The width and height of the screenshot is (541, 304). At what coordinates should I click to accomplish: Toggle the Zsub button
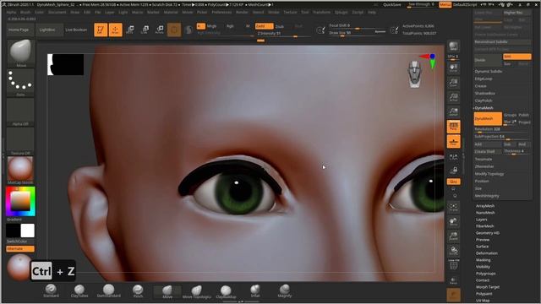click(280, 26)
